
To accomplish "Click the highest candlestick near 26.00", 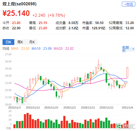I will click(x=98, y=66).
